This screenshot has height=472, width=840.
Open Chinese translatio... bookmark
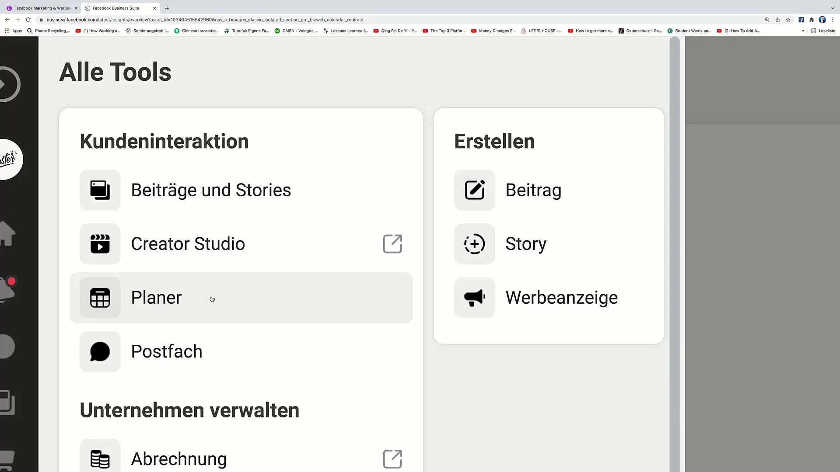click(x=196, y=31)
